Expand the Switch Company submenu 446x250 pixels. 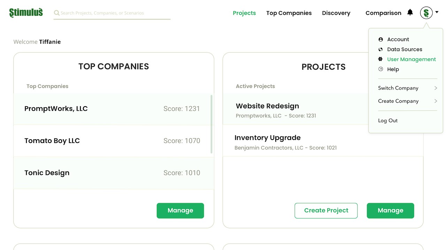436,88
